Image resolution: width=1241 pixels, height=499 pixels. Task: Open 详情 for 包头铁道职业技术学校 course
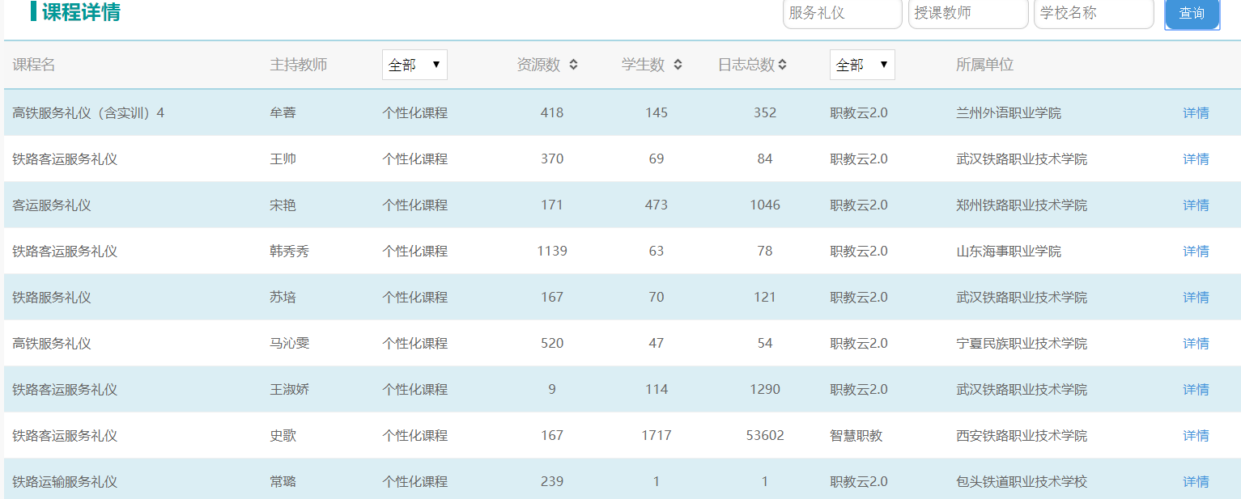(x=1196, y=482)
